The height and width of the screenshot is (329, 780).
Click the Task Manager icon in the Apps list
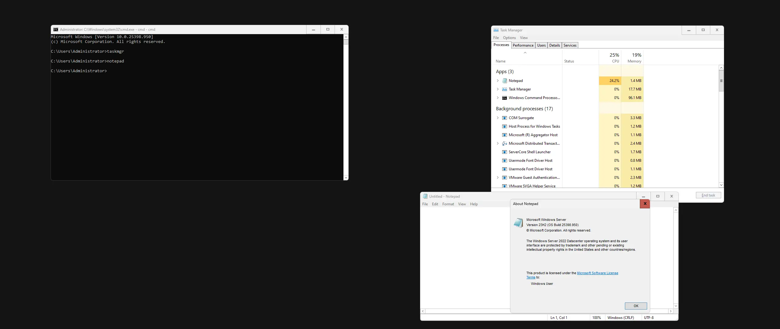pos(505,89)
